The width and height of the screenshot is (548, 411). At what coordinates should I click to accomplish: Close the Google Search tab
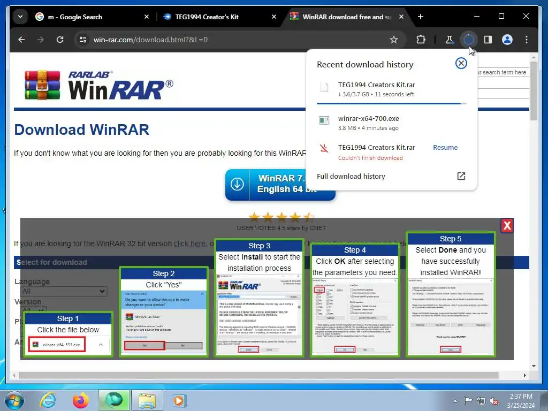147,17
